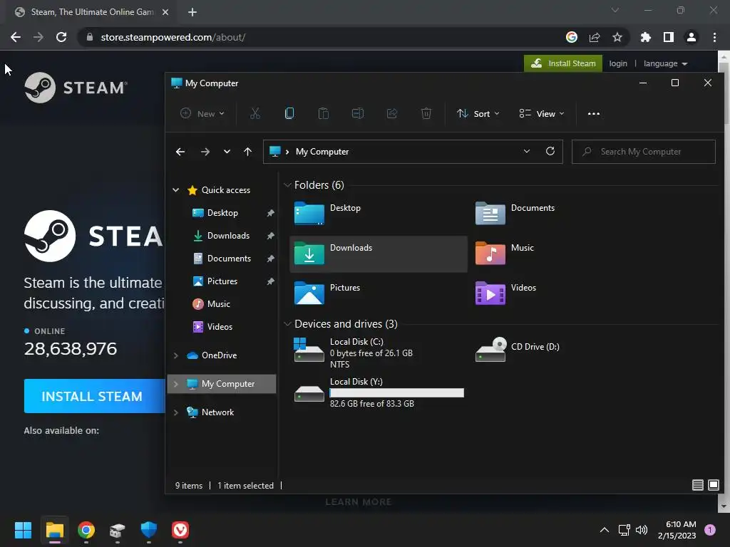This screenshot has width=730, height=547.
Task: Open Chrome profile icon
Action: click(692, 37)
